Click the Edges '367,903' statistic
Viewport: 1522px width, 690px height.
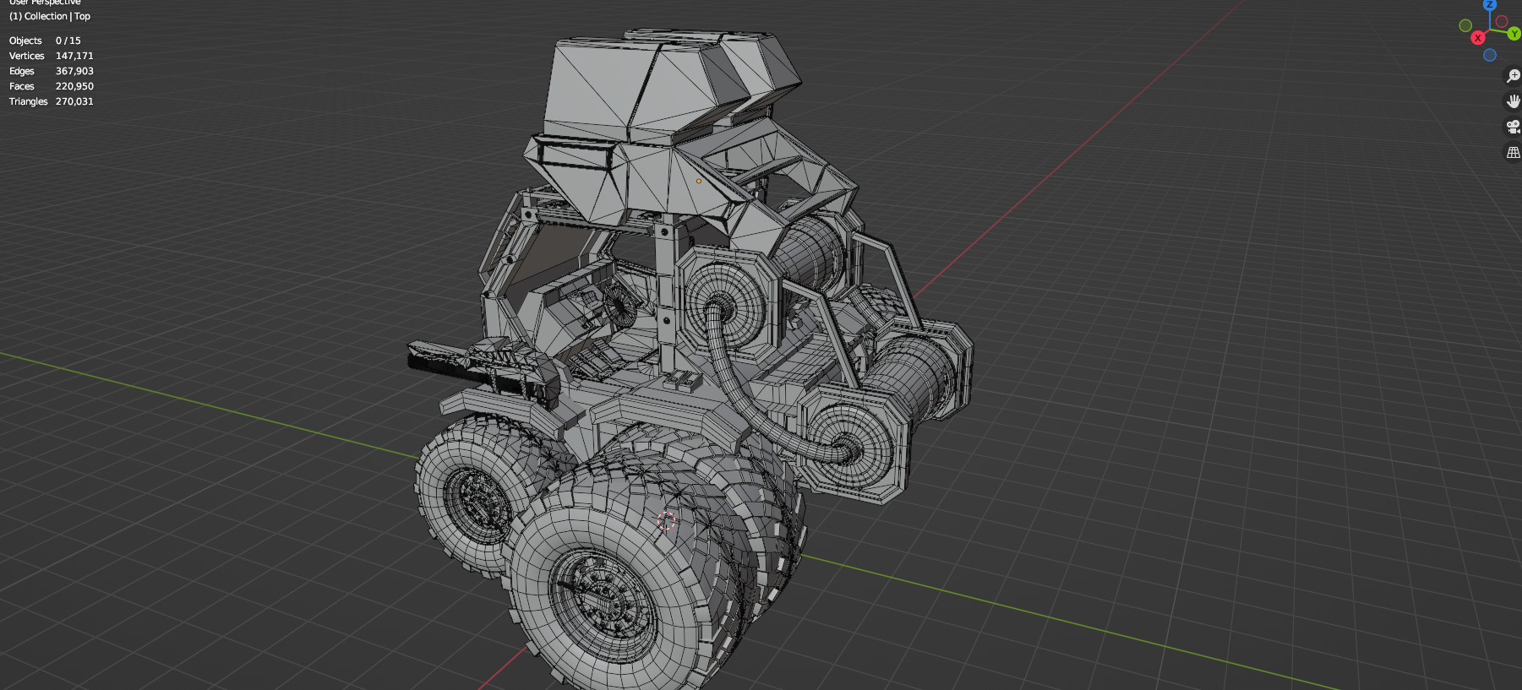click(x=74, y=71)
